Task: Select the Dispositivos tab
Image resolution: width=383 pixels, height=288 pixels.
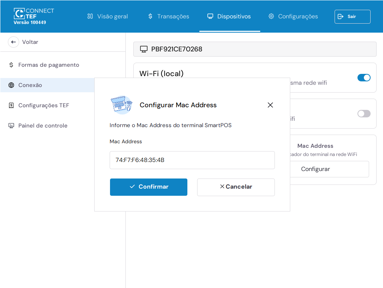Action: coord(229,16)
